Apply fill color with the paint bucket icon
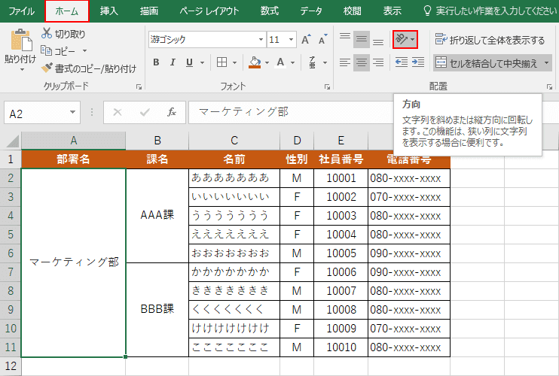This screenshot has height=376, width=559. click(x=255, y=62)
